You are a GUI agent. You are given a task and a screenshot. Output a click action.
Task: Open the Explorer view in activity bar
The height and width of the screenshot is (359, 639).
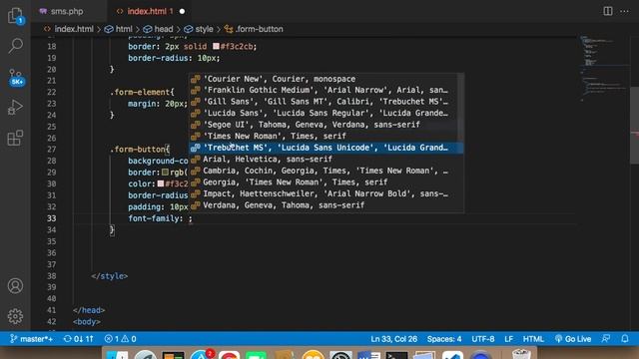click(16, 16)
